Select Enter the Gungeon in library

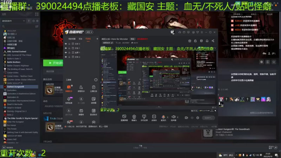pyautogui.click(x=15, y=122)
